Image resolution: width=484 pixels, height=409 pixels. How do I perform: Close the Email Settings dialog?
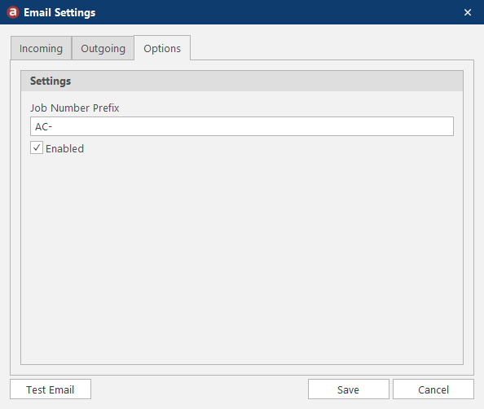468,12
